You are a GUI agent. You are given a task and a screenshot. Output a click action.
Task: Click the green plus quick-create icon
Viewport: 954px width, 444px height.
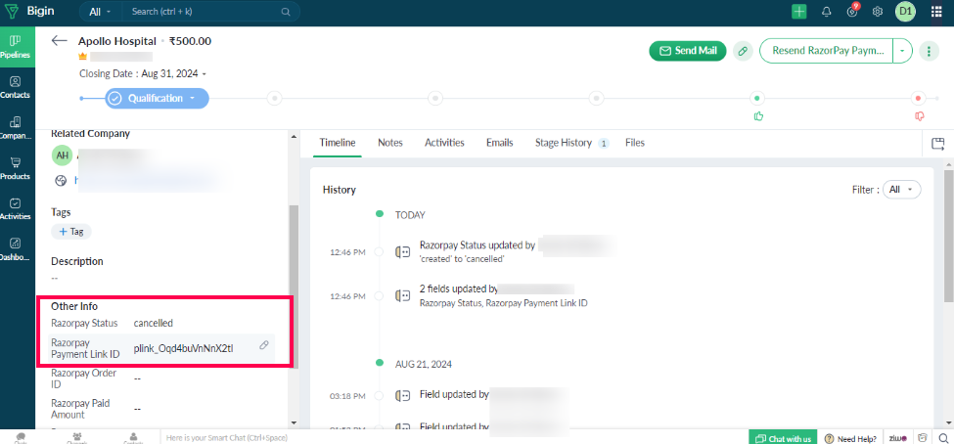(798, 12)
